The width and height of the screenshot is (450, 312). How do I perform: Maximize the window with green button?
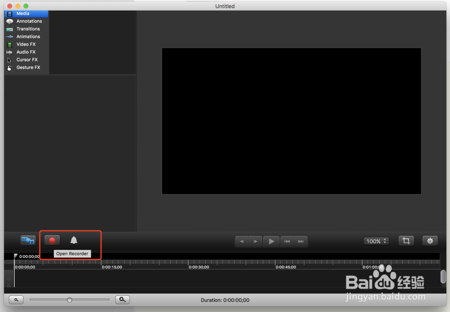[26, 6]
